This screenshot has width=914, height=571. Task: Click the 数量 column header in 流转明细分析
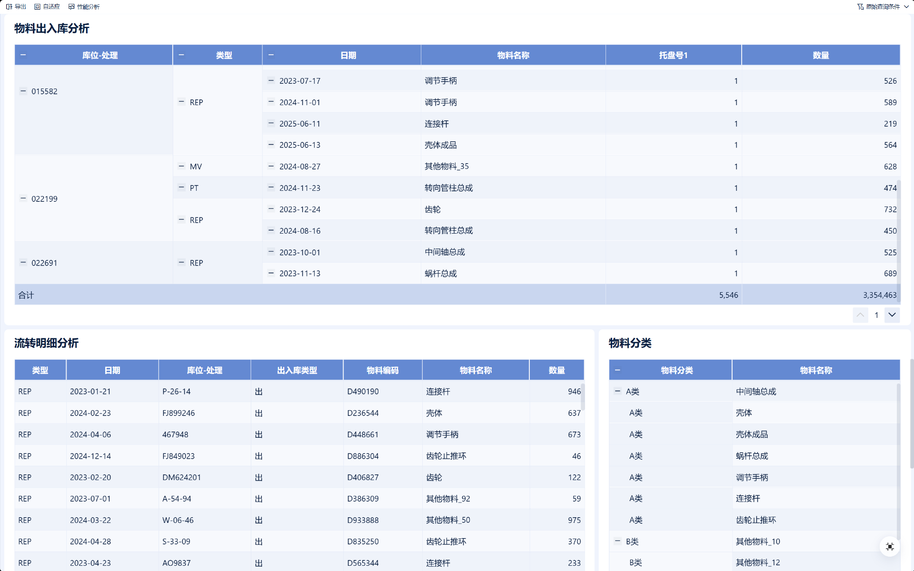[556, 370]
